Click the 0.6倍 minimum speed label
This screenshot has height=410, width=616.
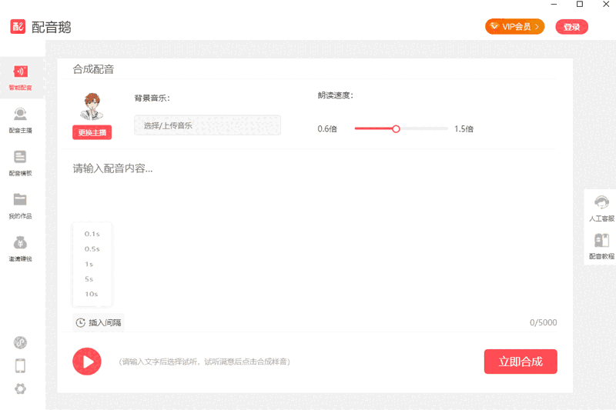click(327, 128)
